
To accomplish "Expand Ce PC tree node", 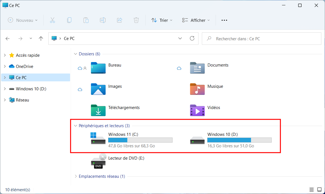I will pos(5,78).
